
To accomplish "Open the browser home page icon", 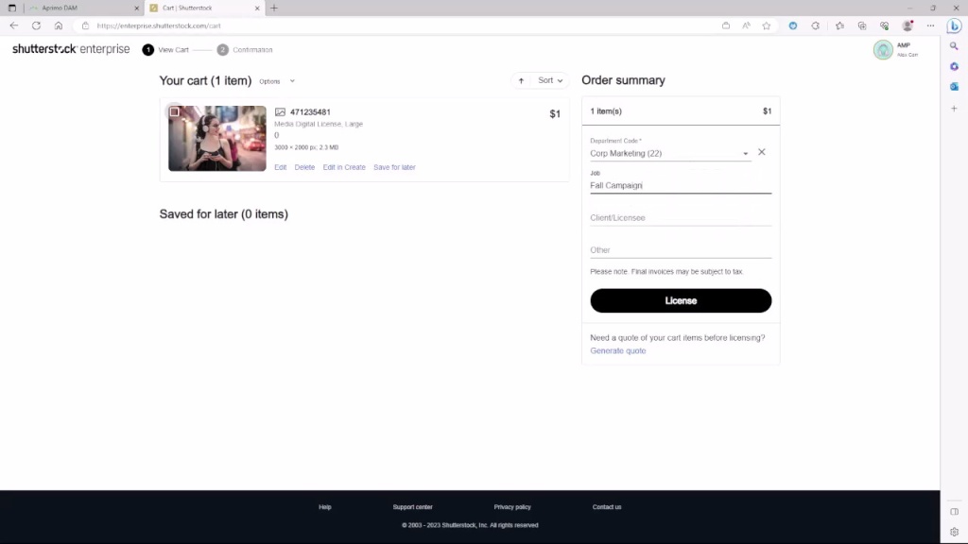I will pos(59,25).
